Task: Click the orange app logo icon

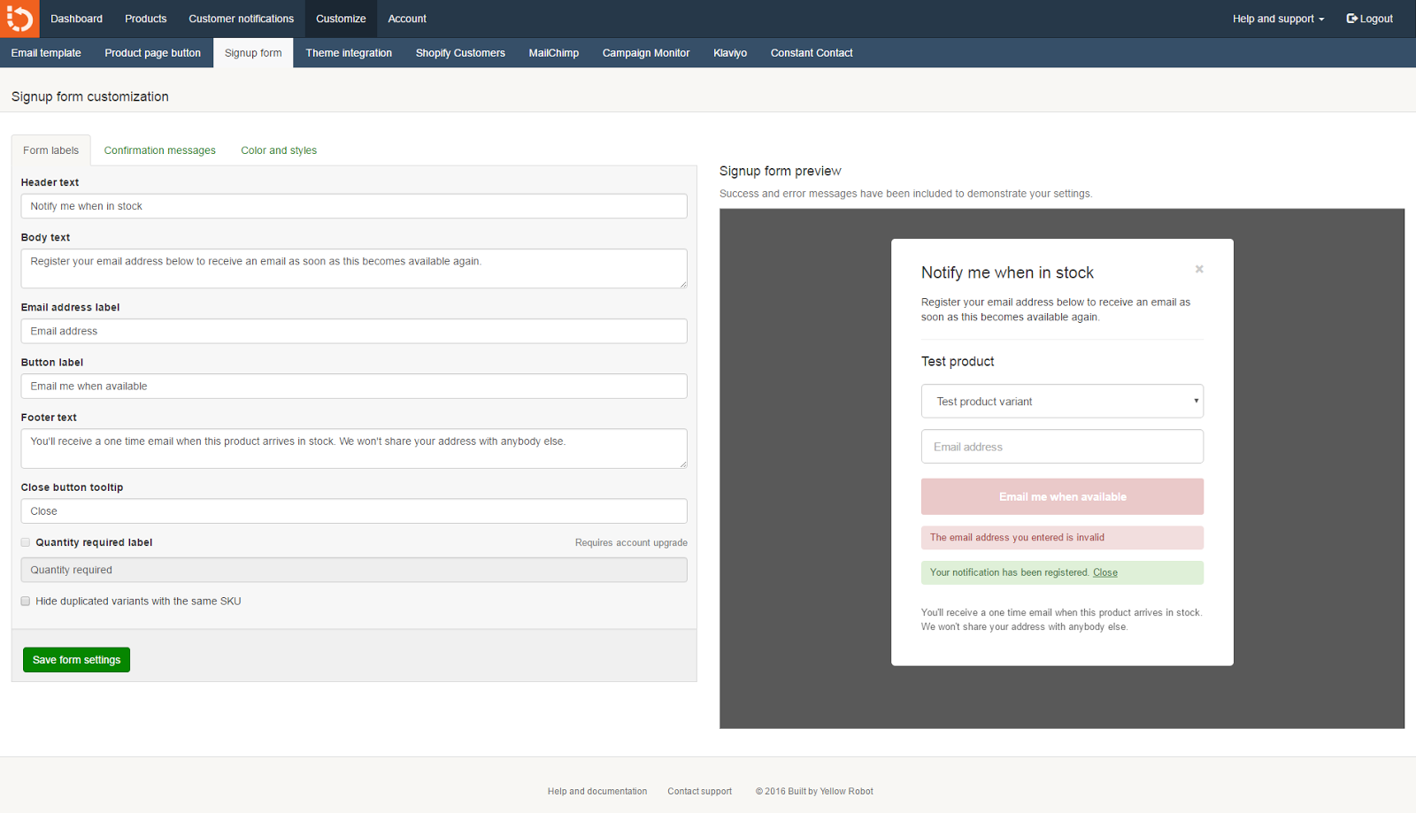Action: tap(19, 19)
